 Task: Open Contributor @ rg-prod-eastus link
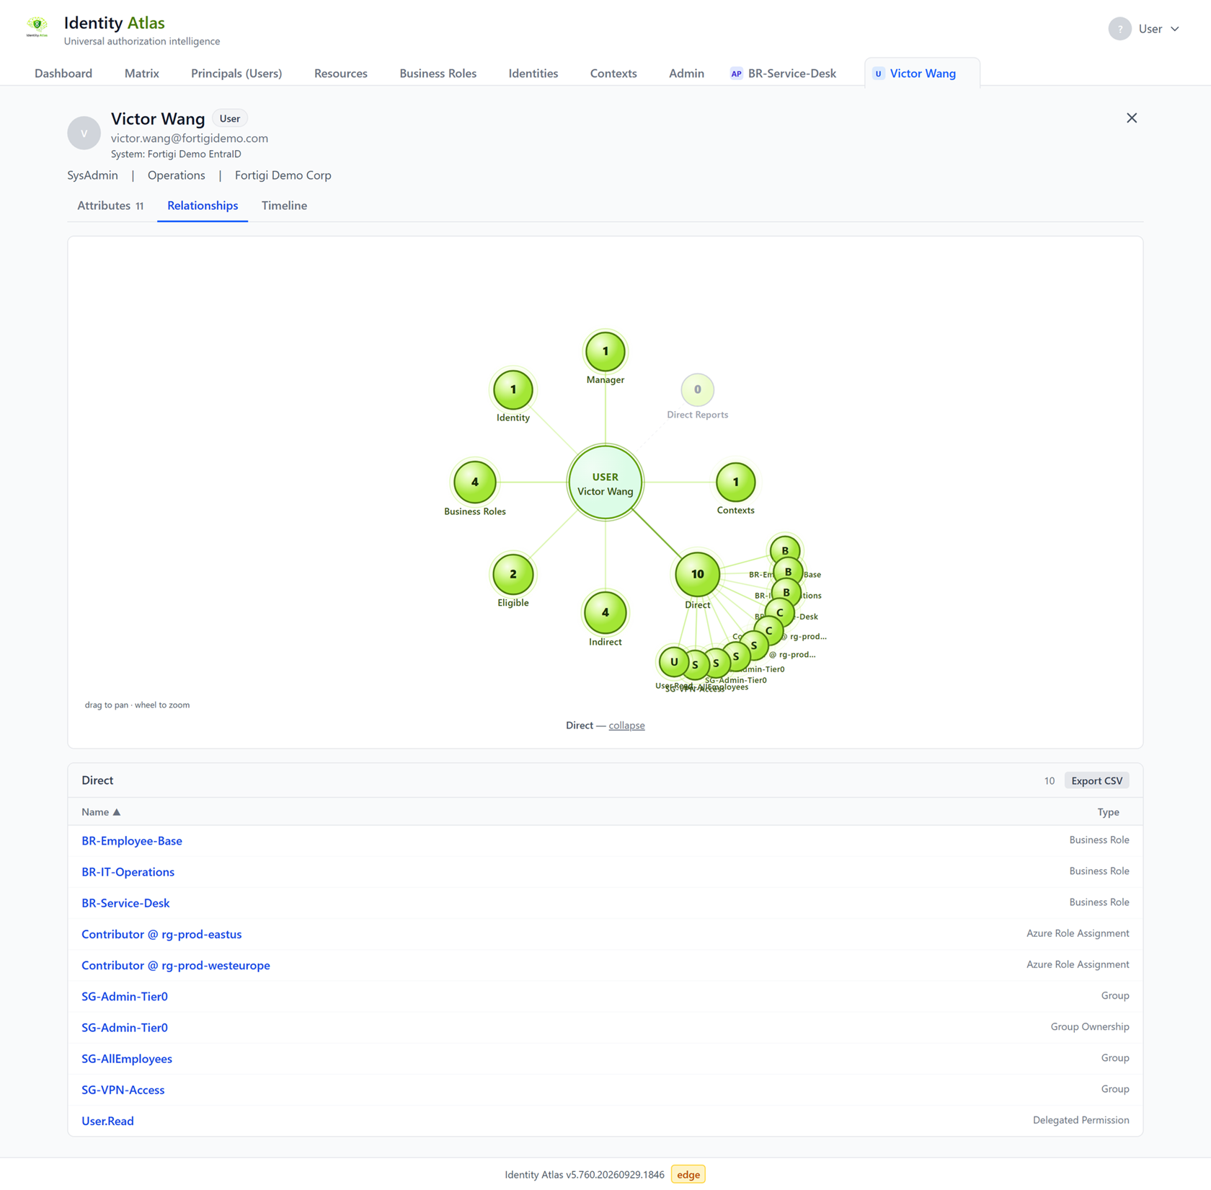(x=161, y=934)
